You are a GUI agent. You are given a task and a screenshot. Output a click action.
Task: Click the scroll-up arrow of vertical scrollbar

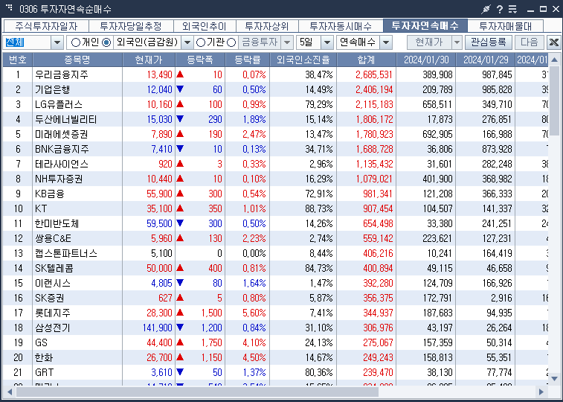[554, 60]
